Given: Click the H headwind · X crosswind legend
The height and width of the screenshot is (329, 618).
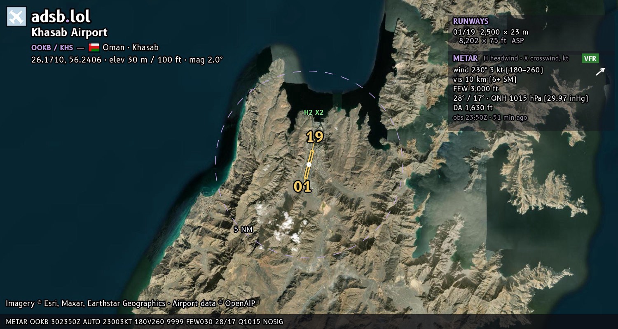Looking at the screenshot, I should tap(526, 58).
